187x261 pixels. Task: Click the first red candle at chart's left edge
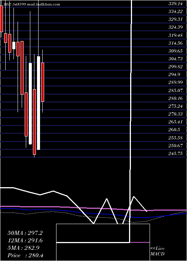click(1, 19)
